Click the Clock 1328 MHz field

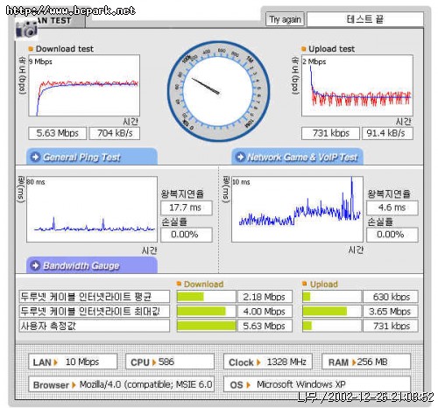coord(268,362)
